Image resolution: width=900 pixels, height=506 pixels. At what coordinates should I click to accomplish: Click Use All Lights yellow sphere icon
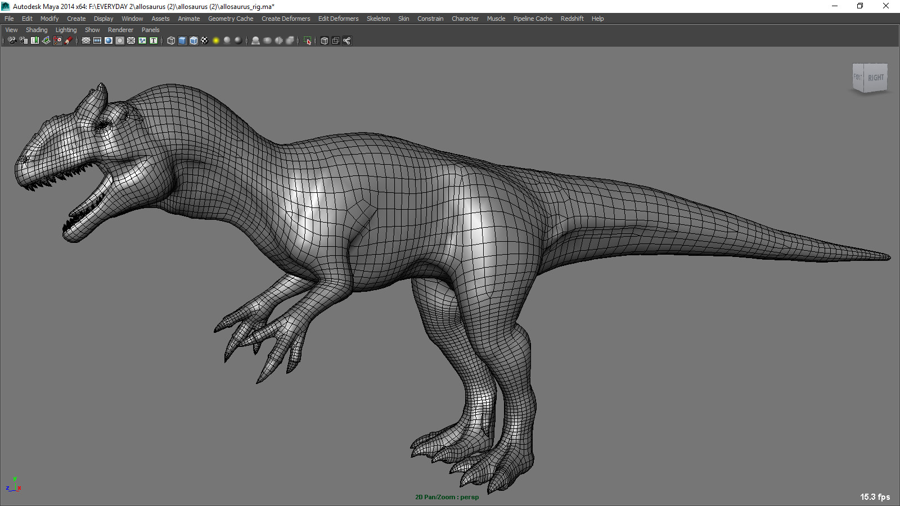(x=216, y=40)
